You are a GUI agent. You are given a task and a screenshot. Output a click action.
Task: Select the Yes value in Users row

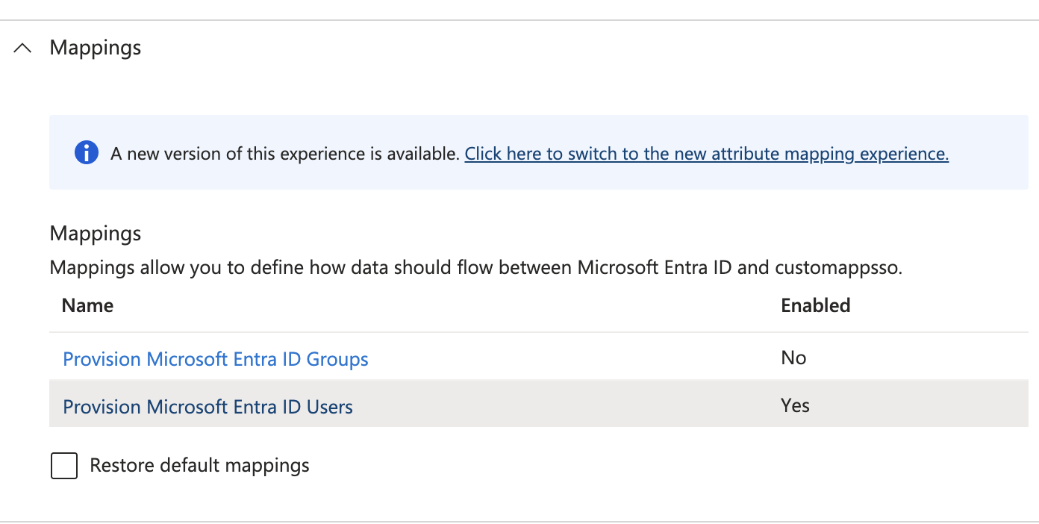tap(795, 405)
